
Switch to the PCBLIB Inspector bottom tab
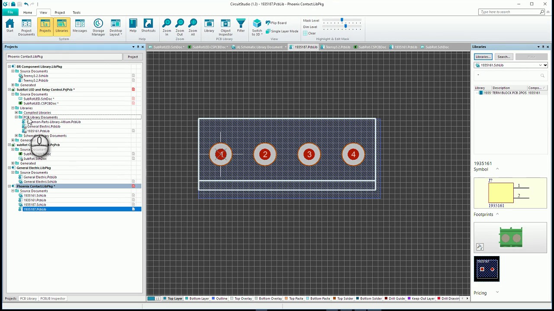[53, 298]
